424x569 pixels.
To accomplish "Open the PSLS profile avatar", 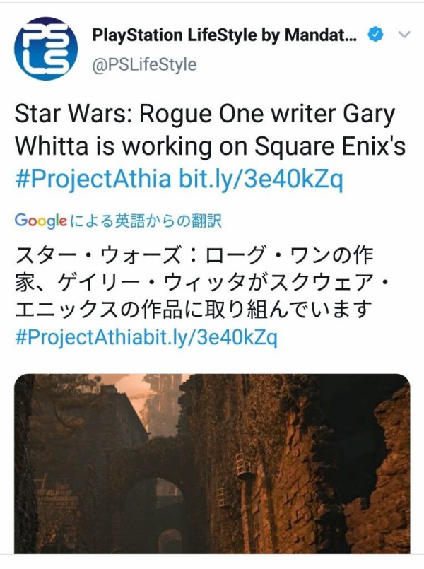I will pyautogui.click(x=46, y=48).
